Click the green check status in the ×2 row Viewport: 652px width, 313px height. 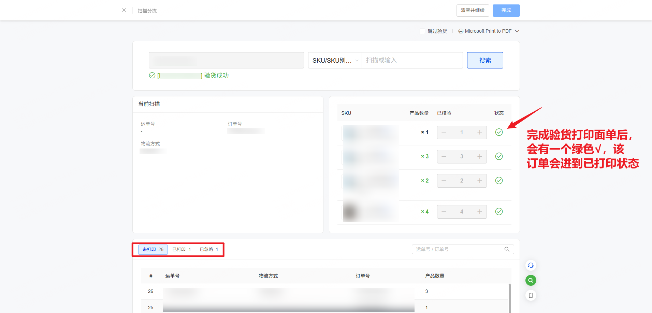[x=499, y=181]
